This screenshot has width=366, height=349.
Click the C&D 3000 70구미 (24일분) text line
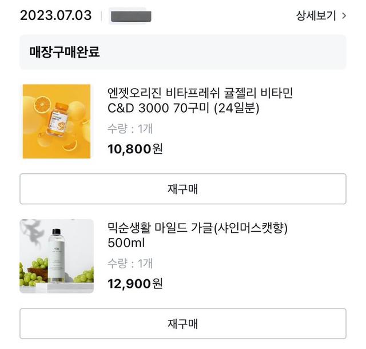click(x=183, y=108)
